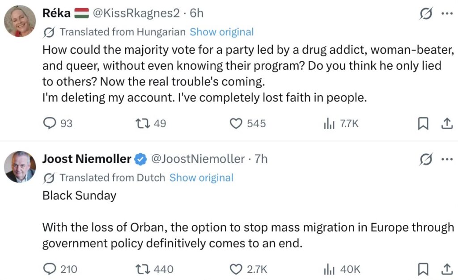This screenshot has height=280, width=458.
Task: Share Joost Niemoller's post
Action: coord(447,269)
